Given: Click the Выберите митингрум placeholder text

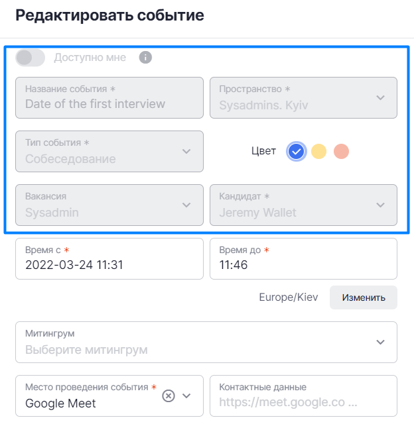Looking at the screenshot, I should (x=86, y=350).
